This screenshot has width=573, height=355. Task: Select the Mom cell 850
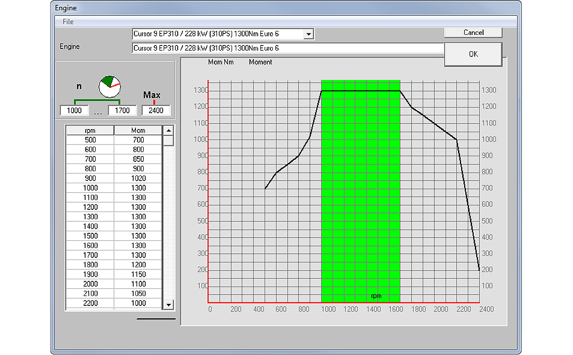(138, 159)
